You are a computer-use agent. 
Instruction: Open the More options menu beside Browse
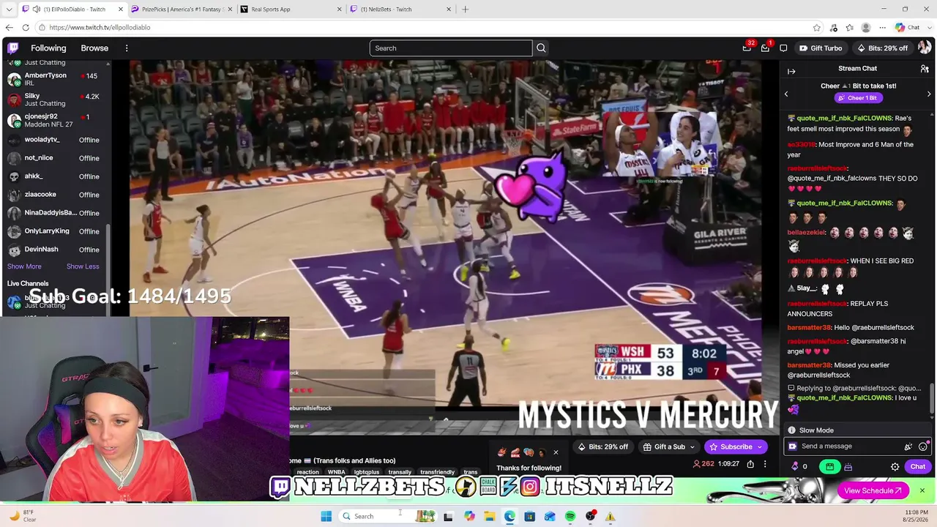point(127,48)
